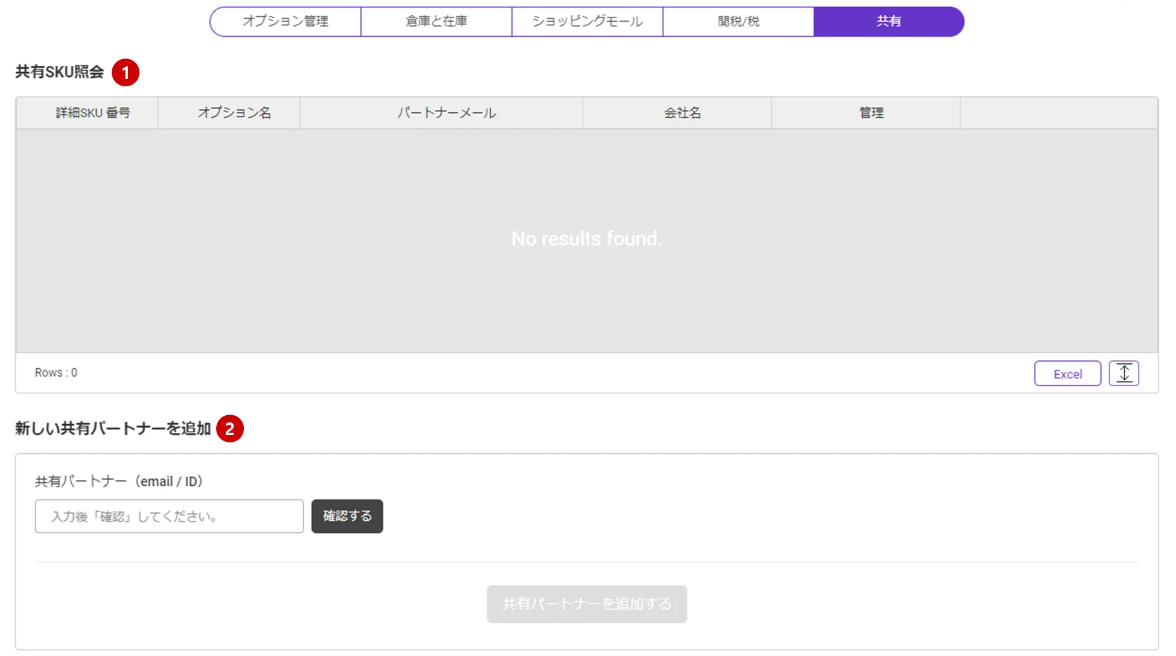Click the row height expand icon
The width and height of the screenshot is (1176, 656).
pos(1123,373)
